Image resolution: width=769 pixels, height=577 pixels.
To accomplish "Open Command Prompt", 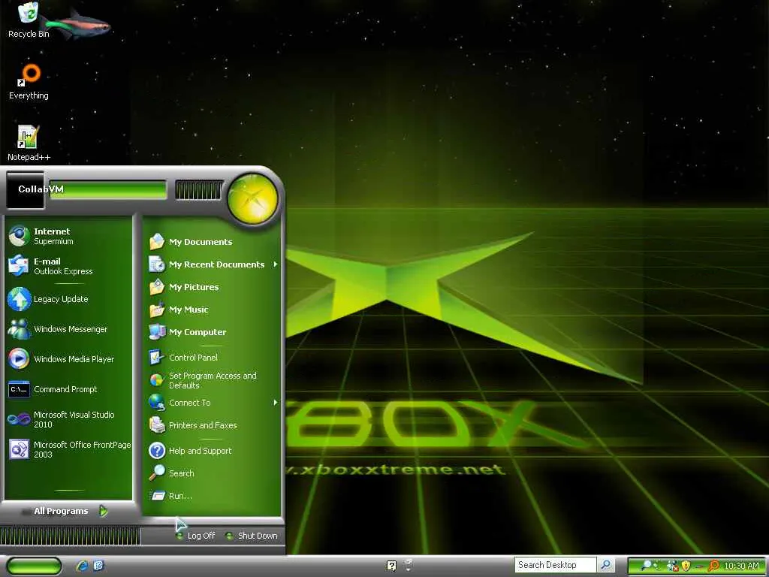I will [x=68, y=389].
